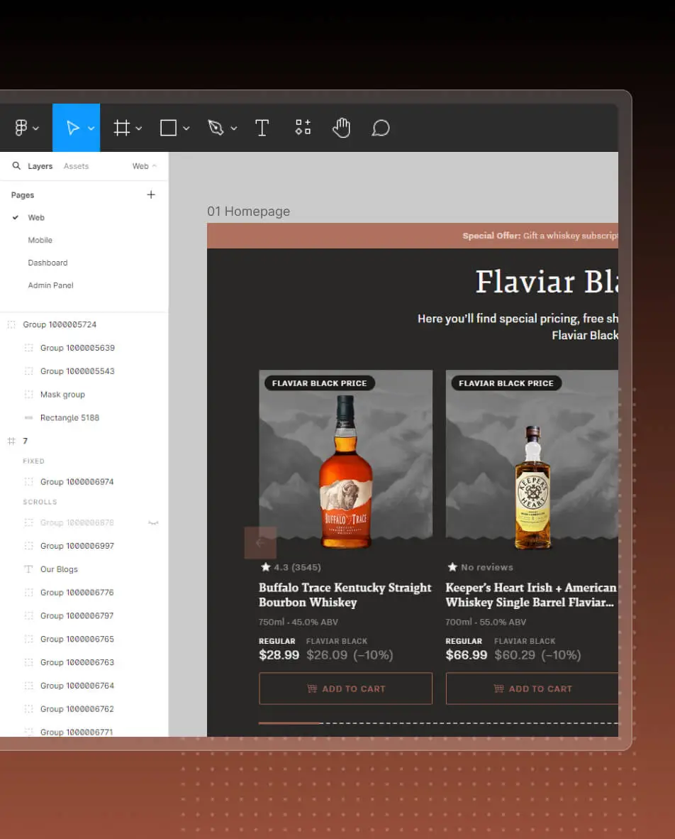Select layer Group 1000006765

tap(77, 639)
